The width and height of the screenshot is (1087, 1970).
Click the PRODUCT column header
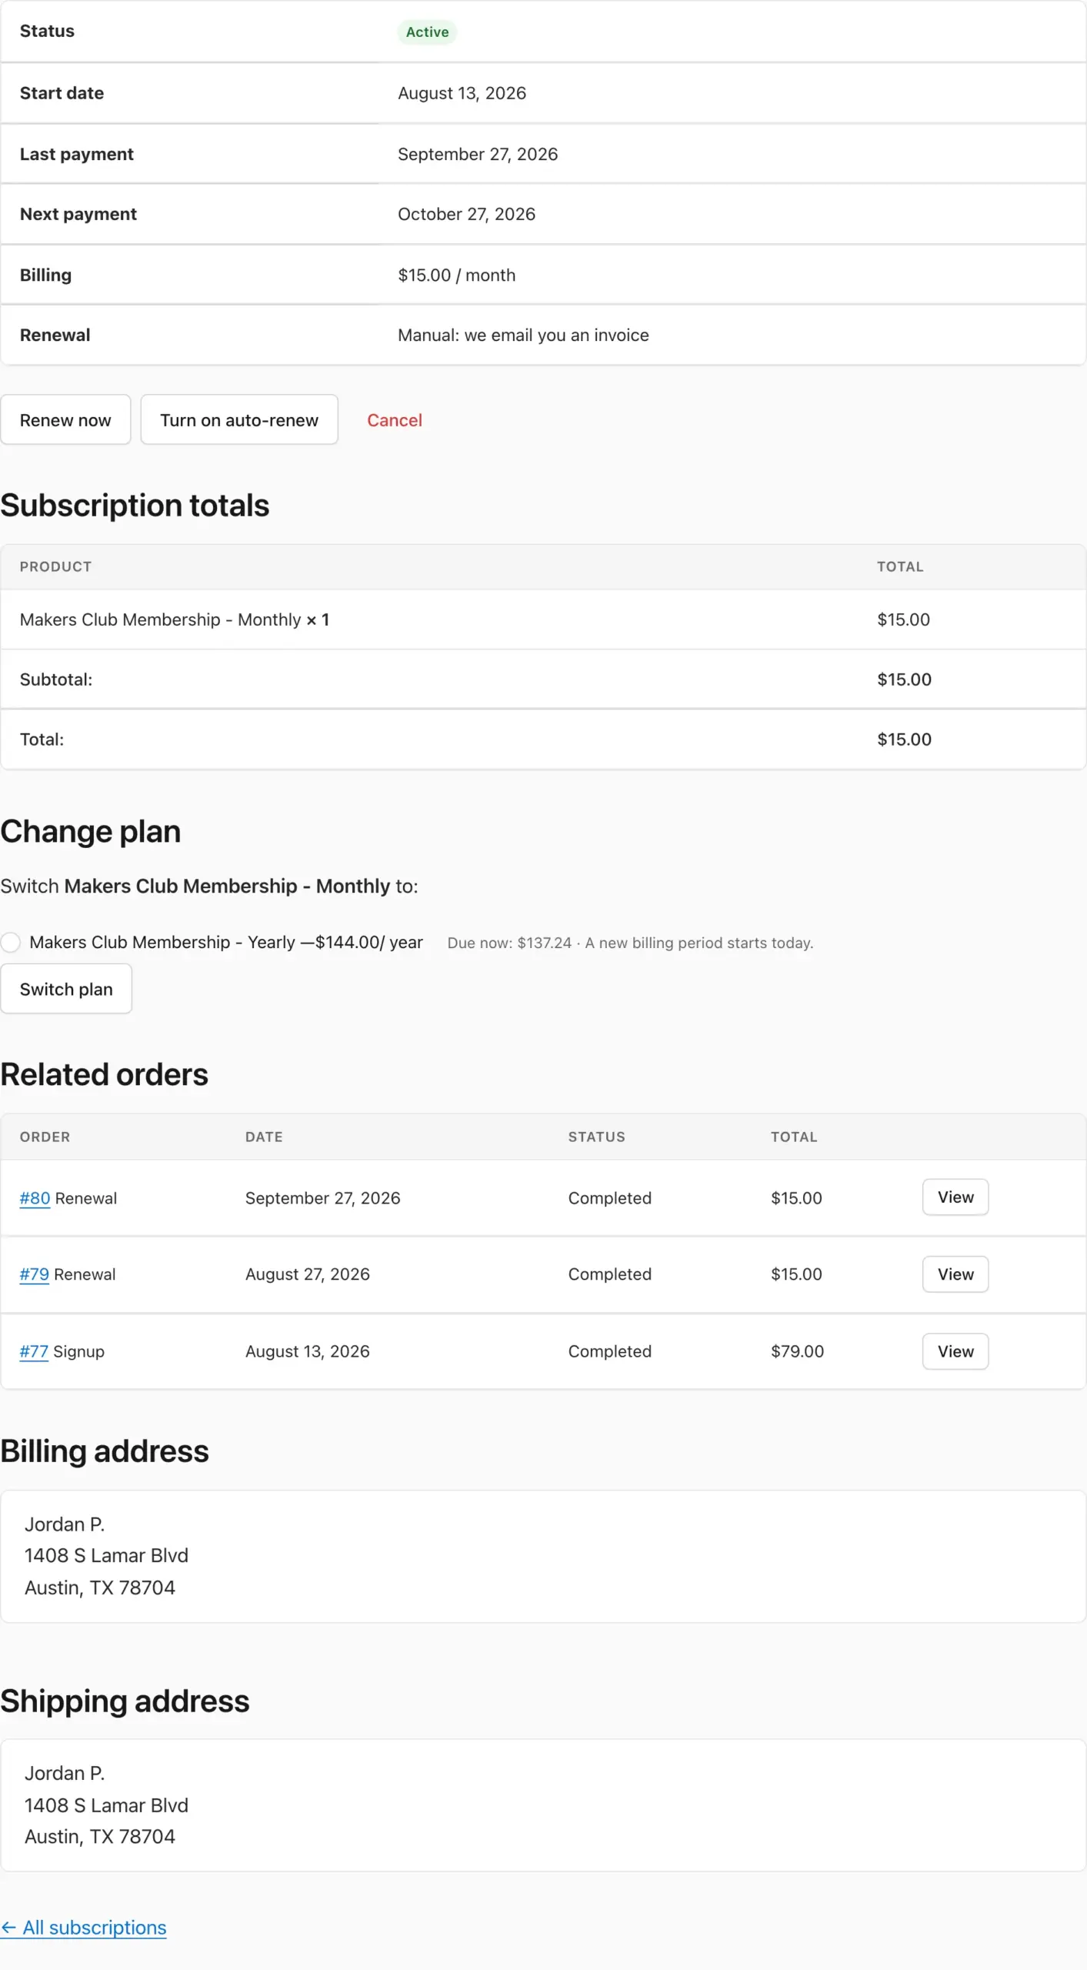coord(55,566)
